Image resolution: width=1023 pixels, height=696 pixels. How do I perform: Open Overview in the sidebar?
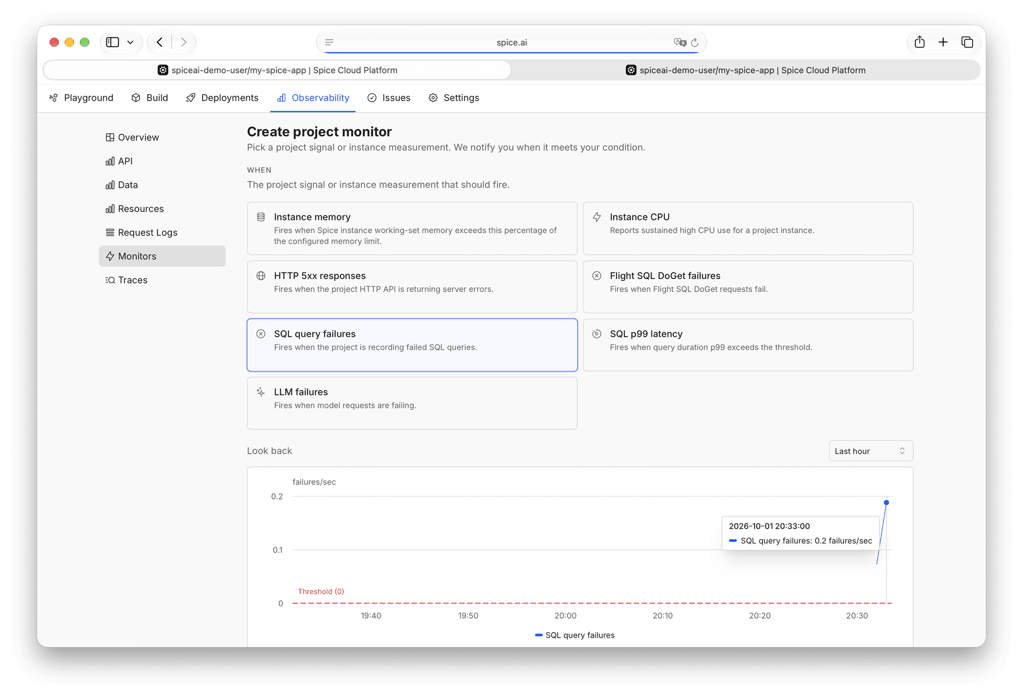(x=162, y=137)
